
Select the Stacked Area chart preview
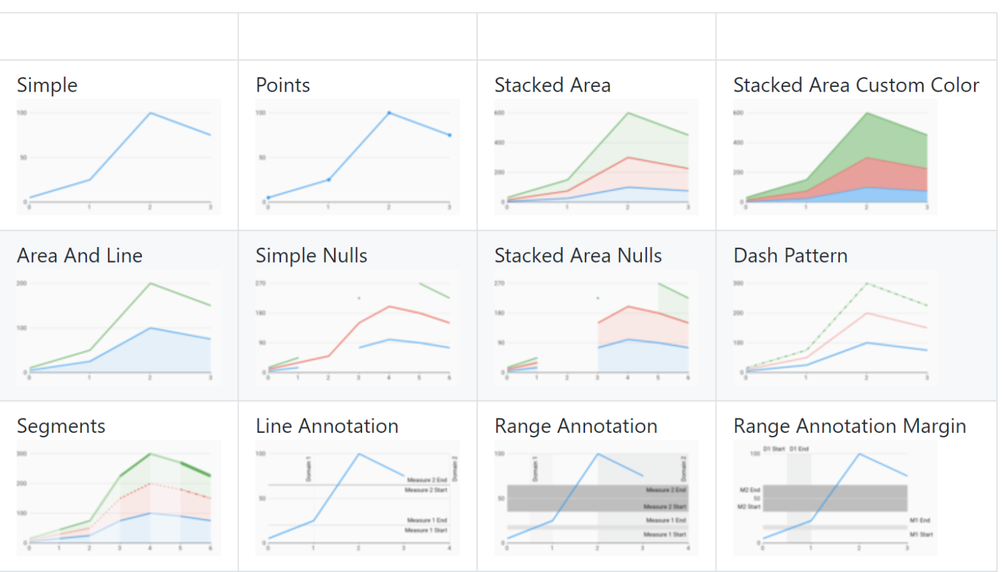point(596,157)
